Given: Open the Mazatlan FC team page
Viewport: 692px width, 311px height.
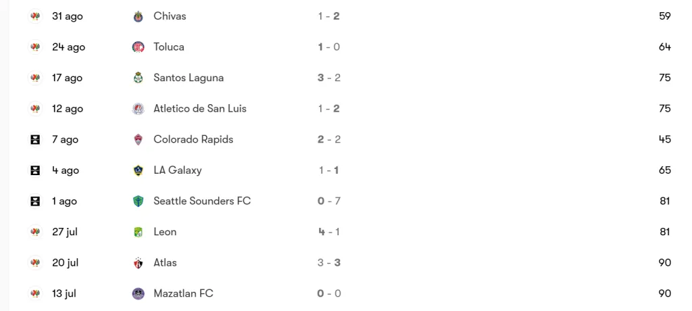Looking at the screenshot, I should (183, 294).
